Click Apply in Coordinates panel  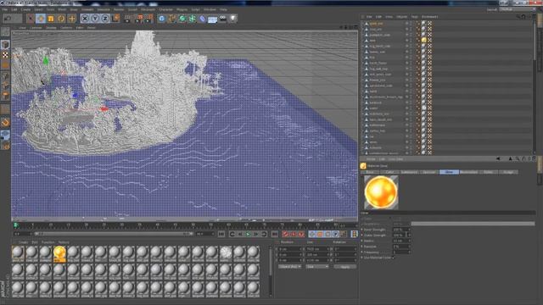(345, 267)
